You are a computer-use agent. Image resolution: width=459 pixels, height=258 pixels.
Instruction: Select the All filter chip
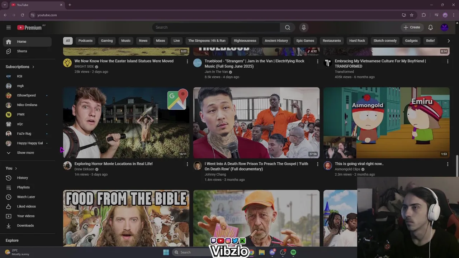click(x=68, y=41)
